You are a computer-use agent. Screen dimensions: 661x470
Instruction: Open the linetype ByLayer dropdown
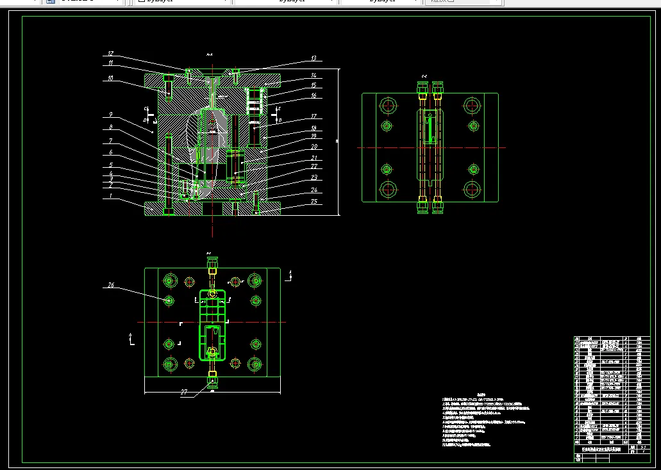click(x=285, y=1)
